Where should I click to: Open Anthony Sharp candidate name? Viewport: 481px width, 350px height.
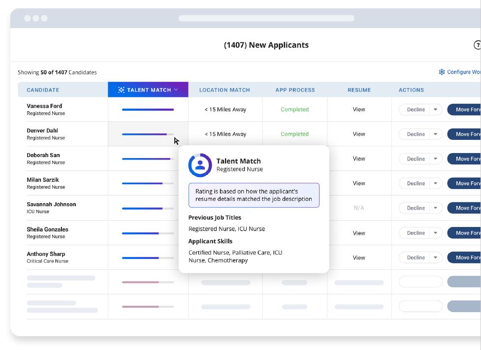tap(45, 254)
